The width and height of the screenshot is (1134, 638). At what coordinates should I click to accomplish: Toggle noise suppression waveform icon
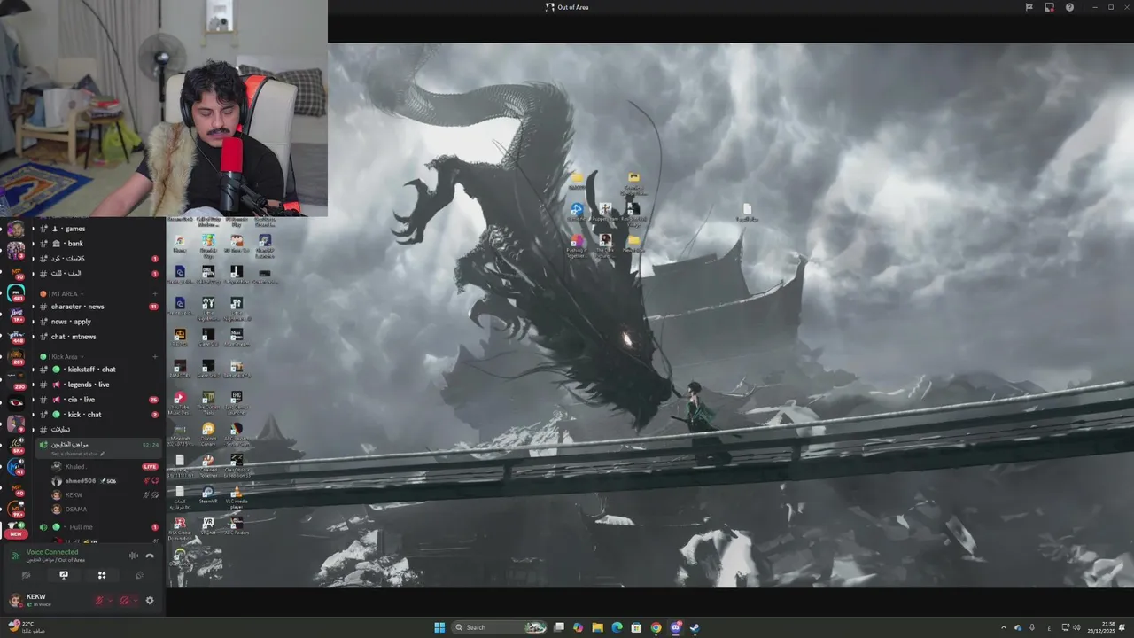[x=134, y=556]
